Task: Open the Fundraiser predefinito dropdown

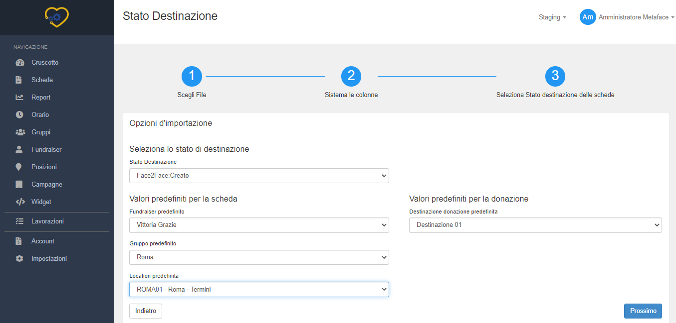Action: pos(259,225)
